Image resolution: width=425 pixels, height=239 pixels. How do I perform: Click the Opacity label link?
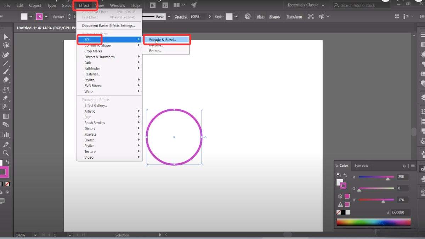pyautogui.click(x=181, y=17)
